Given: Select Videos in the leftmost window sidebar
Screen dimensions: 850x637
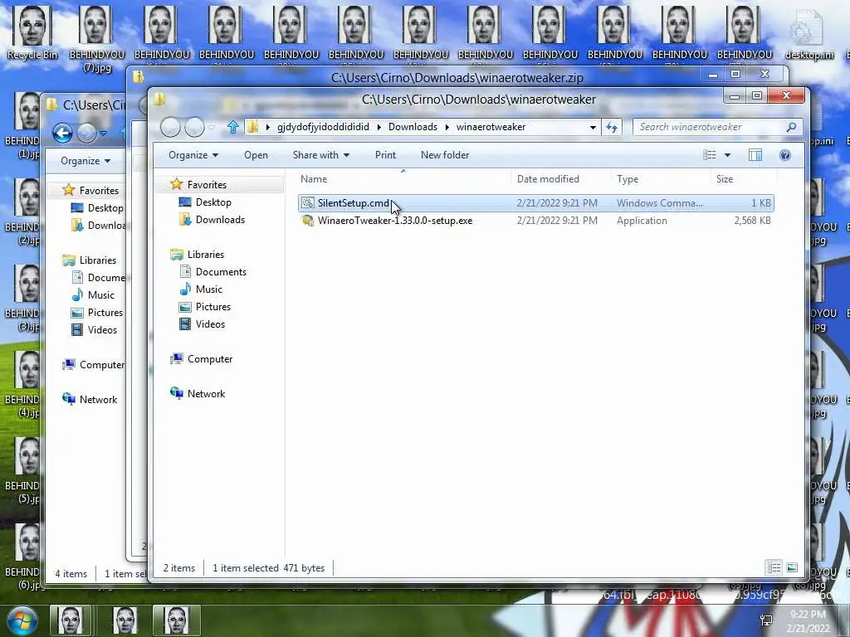Looking at the screenshot, I should 95,330.
